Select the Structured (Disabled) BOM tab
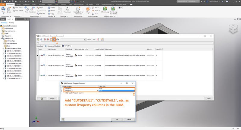This screenshot has width=241, height=130. [x=53, y=46]
